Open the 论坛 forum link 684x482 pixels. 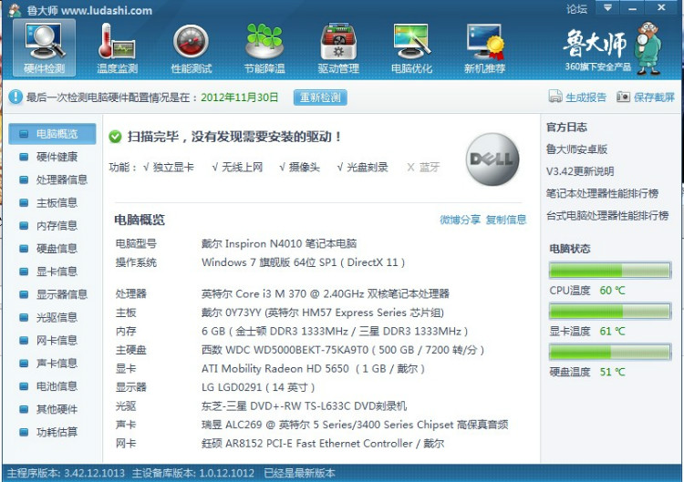[x=576, y=9]
